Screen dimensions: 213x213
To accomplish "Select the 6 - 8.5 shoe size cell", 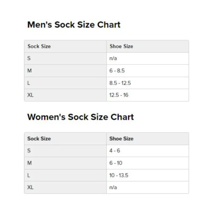I will coord(117,71).
